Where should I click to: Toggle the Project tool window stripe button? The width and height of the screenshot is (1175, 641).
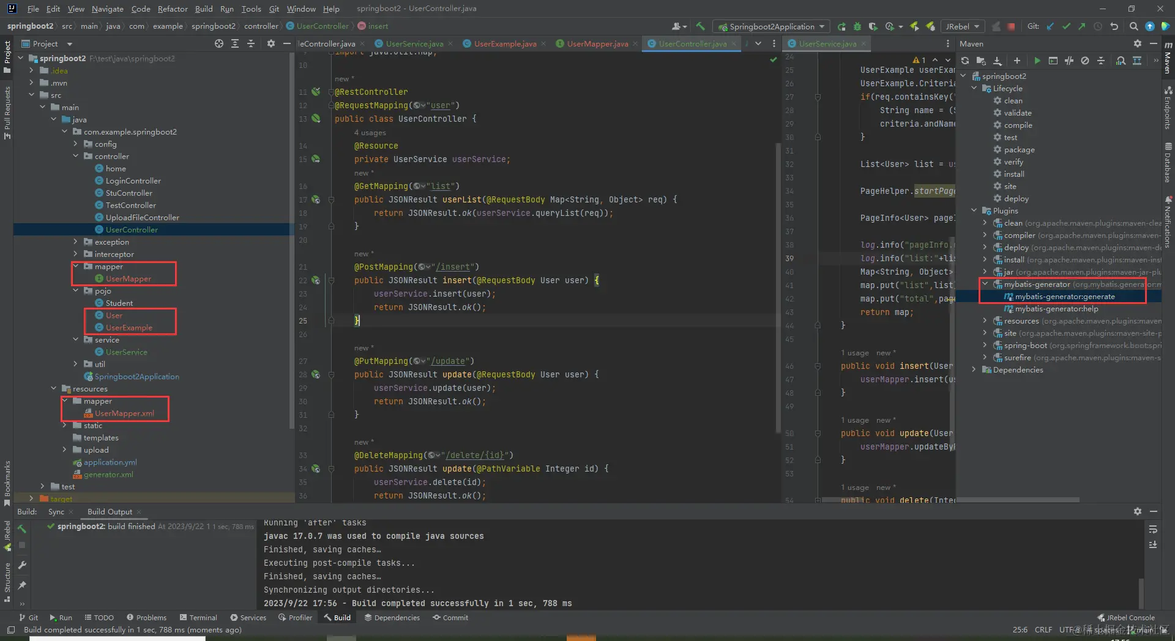tap(7, 56)
